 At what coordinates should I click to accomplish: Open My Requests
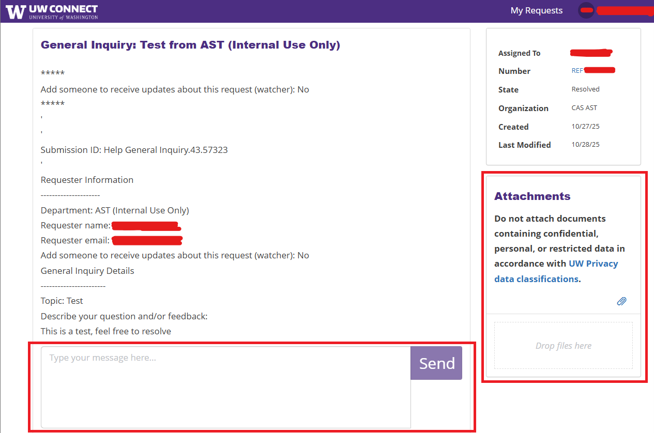click(x=536, y=10)
